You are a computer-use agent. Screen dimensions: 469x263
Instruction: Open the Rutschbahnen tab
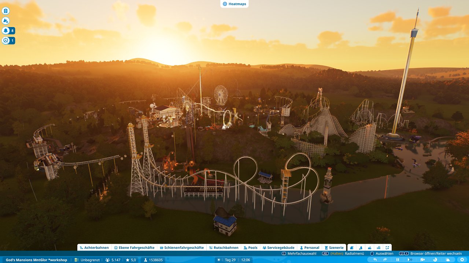coord(224,248)
